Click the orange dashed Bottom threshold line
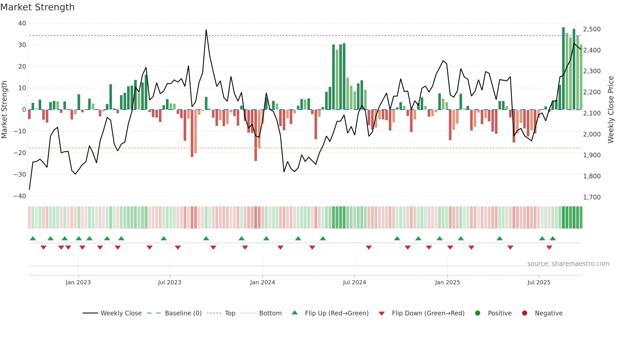The image size is (618, 347). [305, 148]
